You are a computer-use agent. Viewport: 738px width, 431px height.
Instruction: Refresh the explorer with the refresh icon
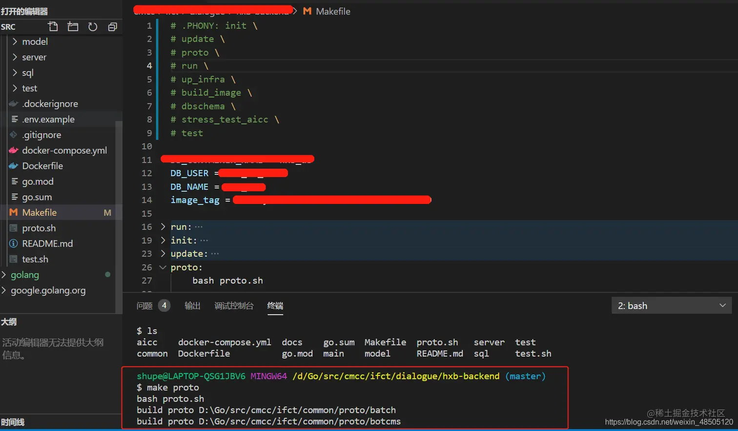(x=93, y=26)
